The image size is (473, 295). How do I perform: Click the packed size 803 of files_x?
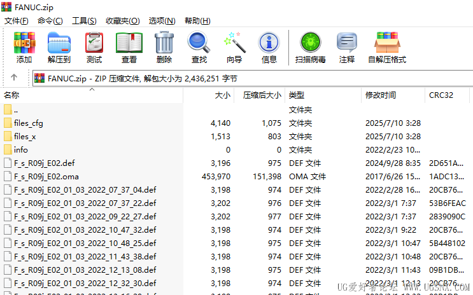(x=274, y=137)
